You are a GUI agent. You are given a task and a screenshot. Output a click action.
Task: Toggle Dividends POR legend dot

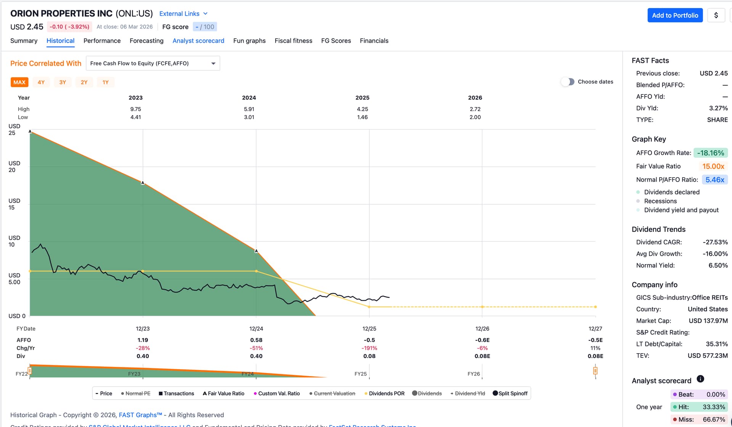[366, 394]
